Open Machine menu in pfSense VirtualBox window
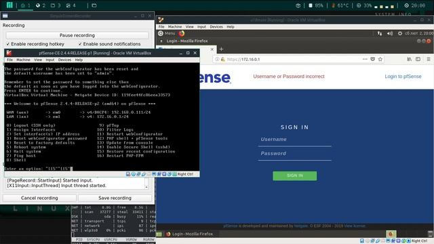This screenshot has width=434, height=244. tap(23, 60)
